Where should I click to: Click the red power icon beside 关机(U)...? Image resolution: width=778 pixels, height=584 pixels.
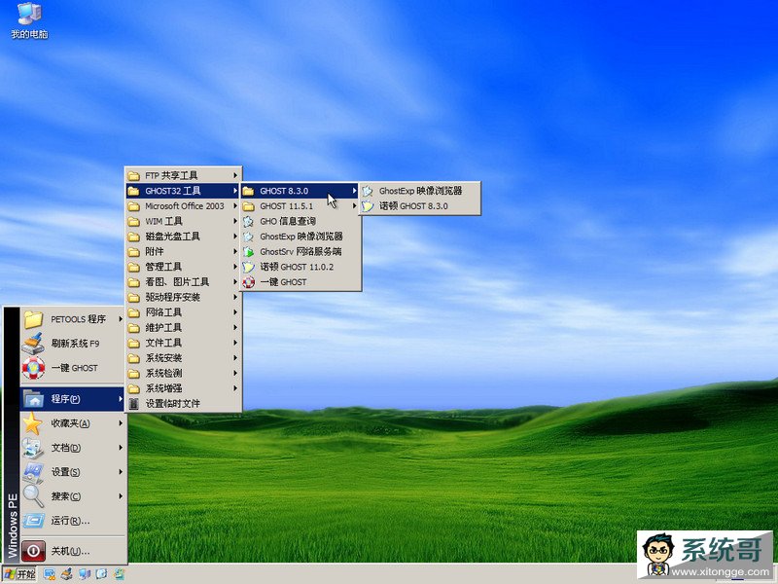tap(33, 551)
